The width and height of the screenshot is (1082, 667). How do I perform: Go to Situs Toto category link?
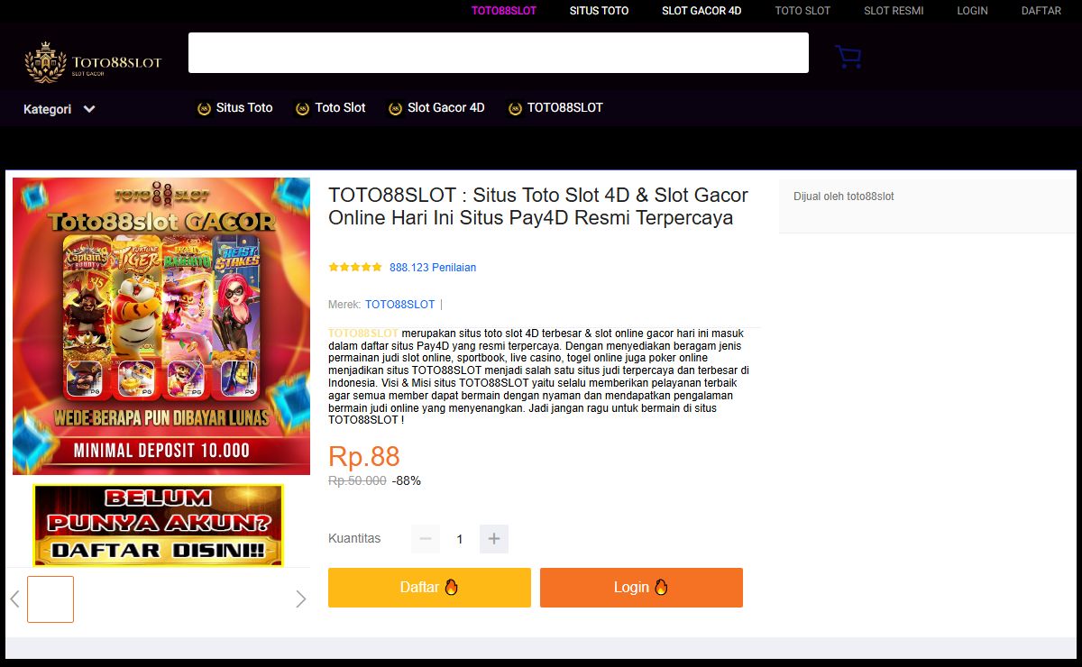click(244, 107)
